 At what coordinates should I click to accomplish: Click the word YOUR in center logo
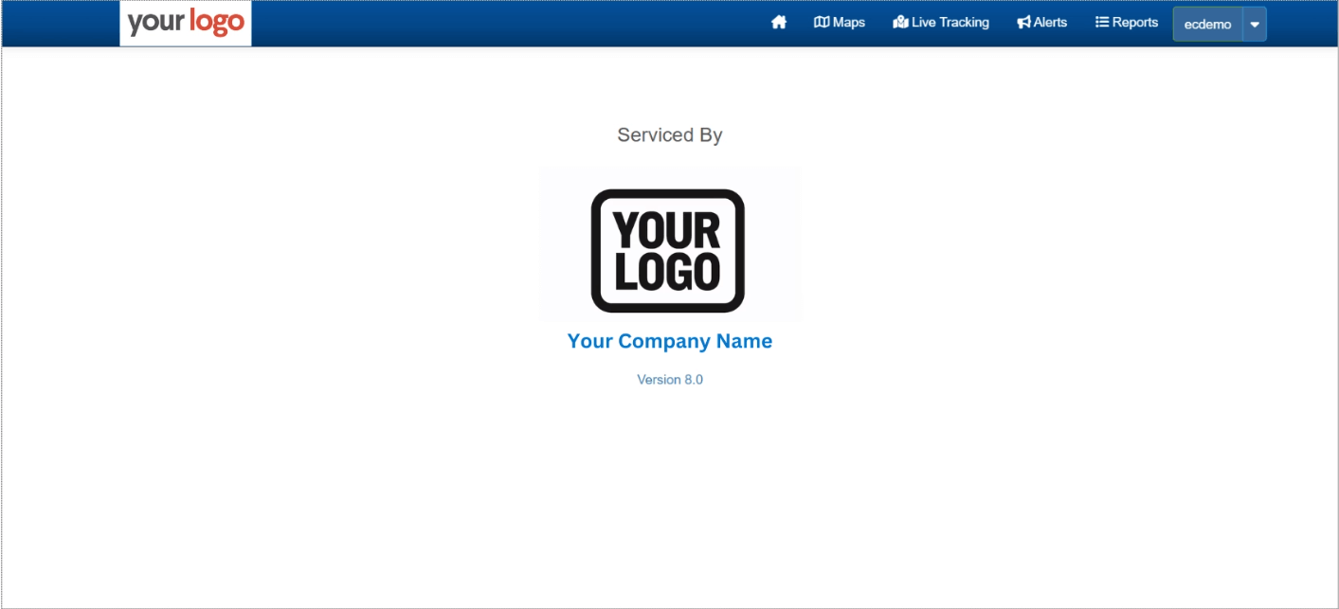coord(667,228)
